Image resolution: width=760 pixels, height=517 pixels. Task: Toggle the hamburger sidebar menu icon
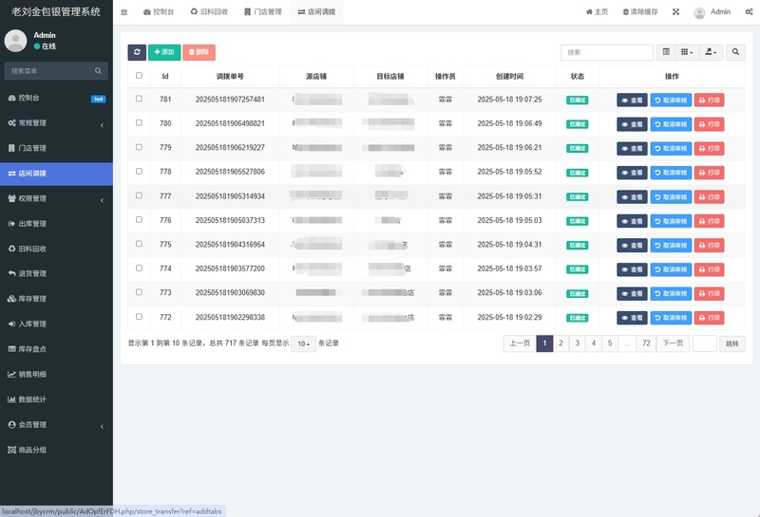124,12
